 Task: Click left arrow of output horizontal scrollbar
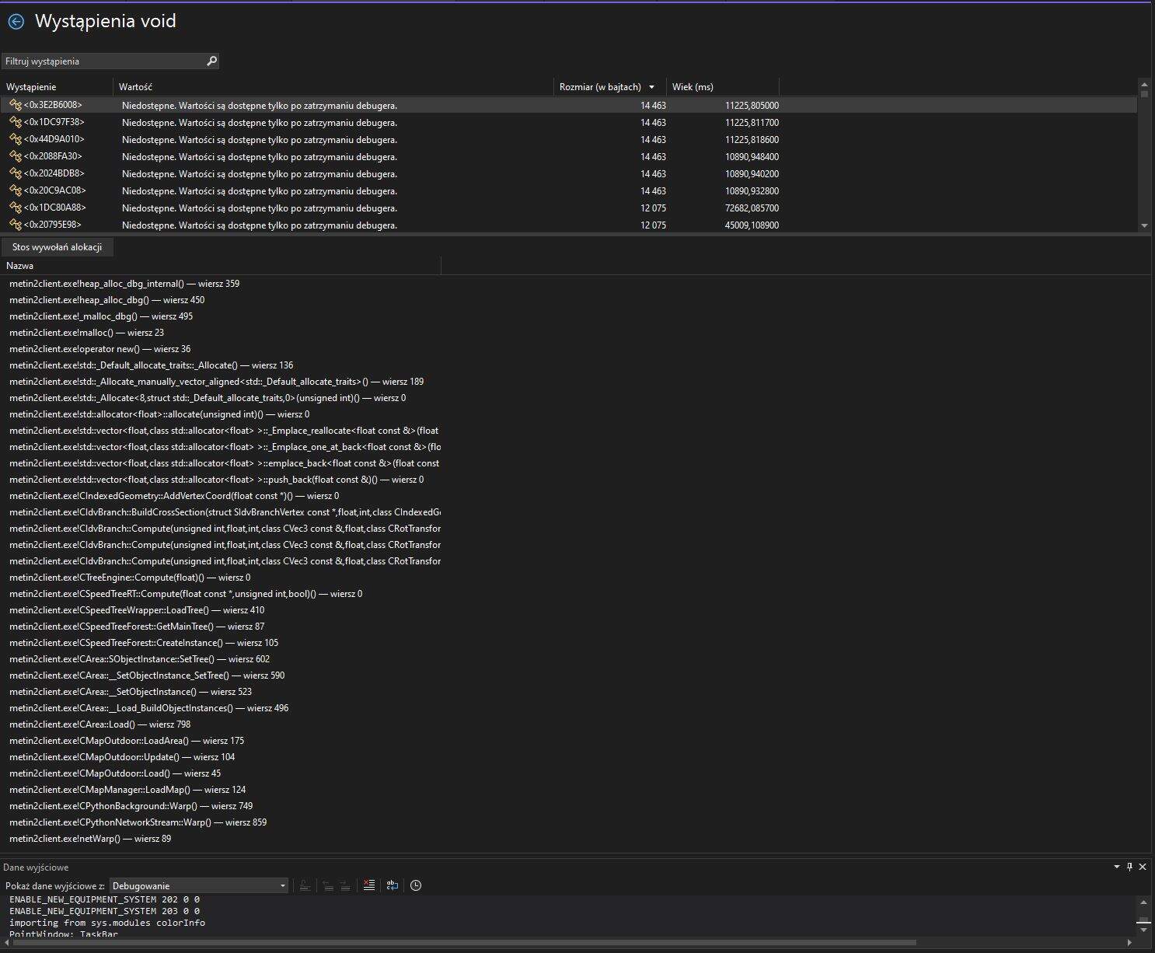7,944
